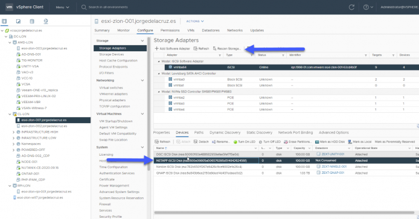Select the vmhba64 iSCSI adapter row
The height and width of the screenshot is (219, 419).
[292, 68]
